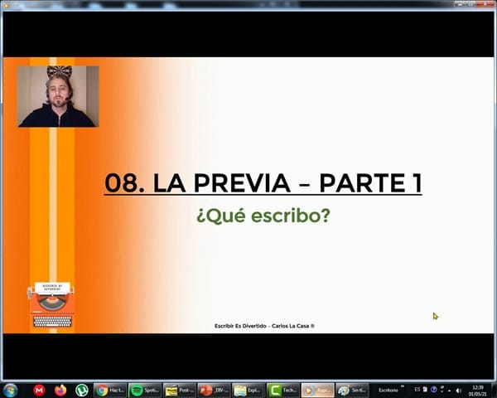The image size is (497, 398).
Task: Click the presenter webcam thumbnail
Action: tap(58, 96)
